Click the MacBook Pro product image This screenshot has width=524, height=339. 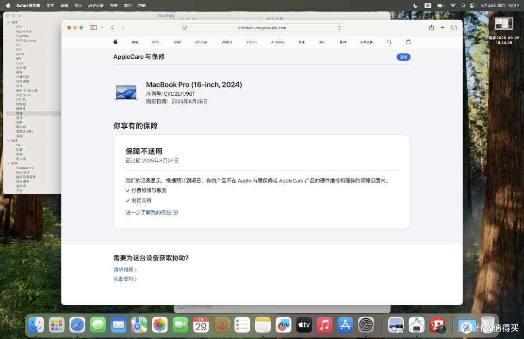pos(126,93)
